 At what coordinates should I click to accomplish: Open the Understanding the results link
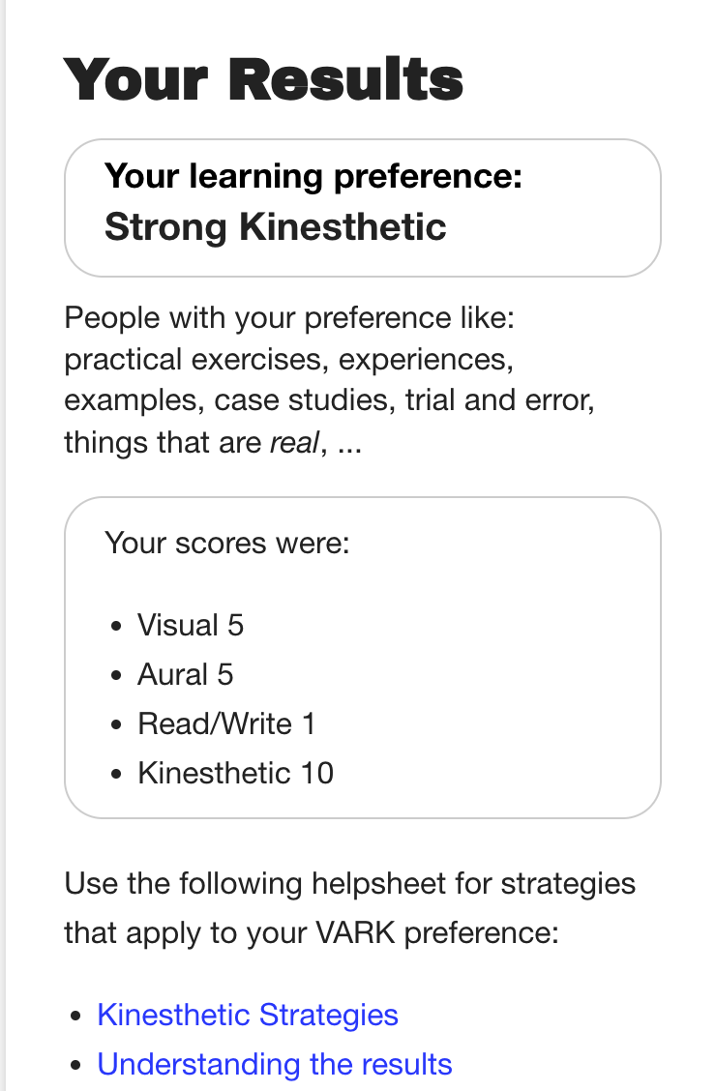[x=275, y=1064]
